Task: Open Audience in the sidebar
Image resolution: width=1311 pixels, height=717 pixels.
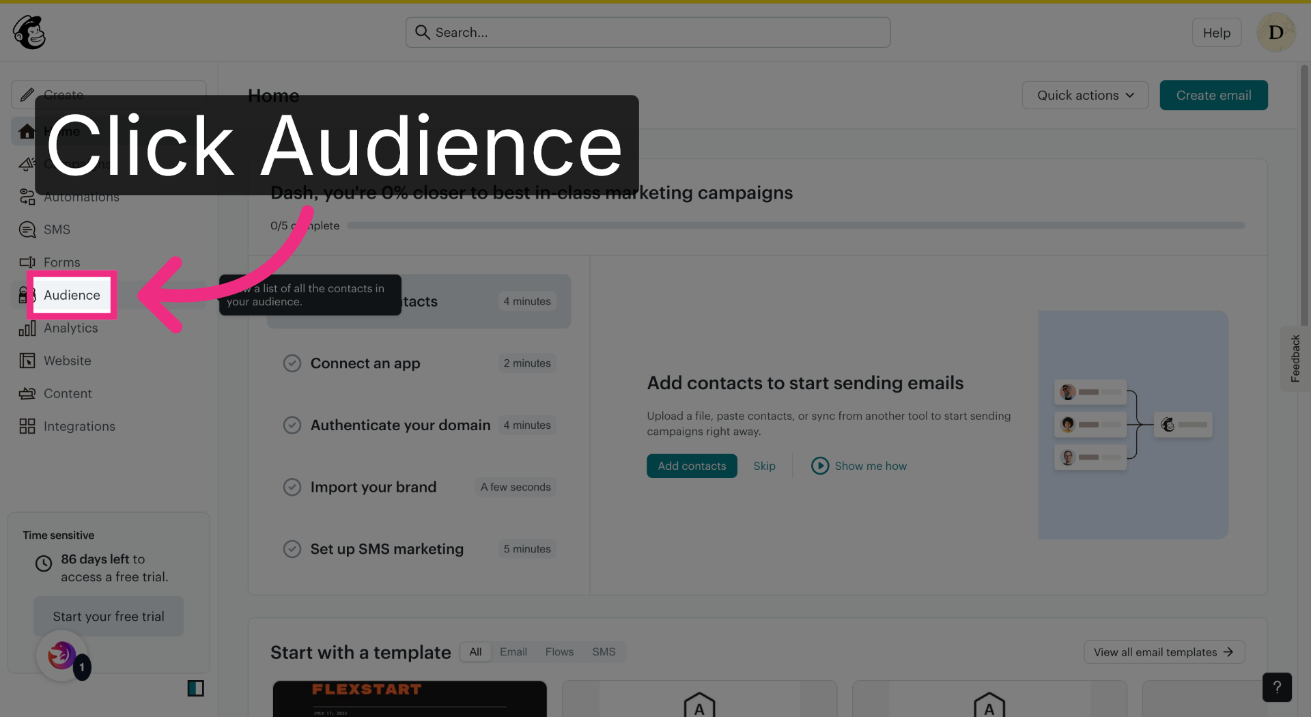Action: [72, 295]
